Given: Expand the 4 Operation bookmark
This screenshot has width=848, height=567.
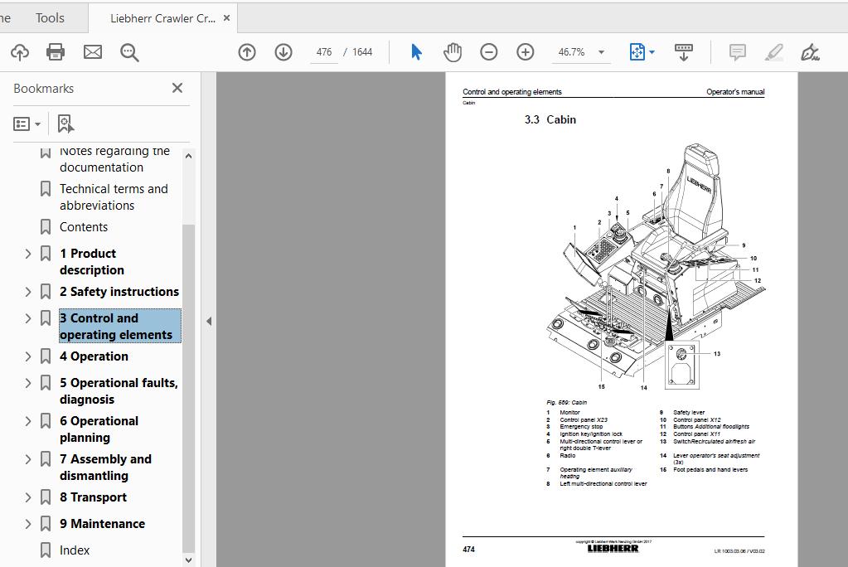Looking at the screenshot, I should [x=28, y=356].
